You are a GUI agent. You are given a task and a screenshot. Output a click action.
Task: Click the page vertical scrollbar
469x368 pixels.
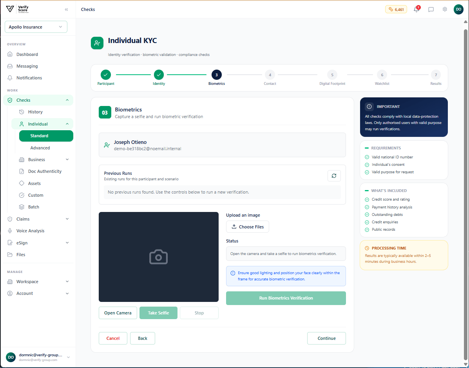coord(465,194)
